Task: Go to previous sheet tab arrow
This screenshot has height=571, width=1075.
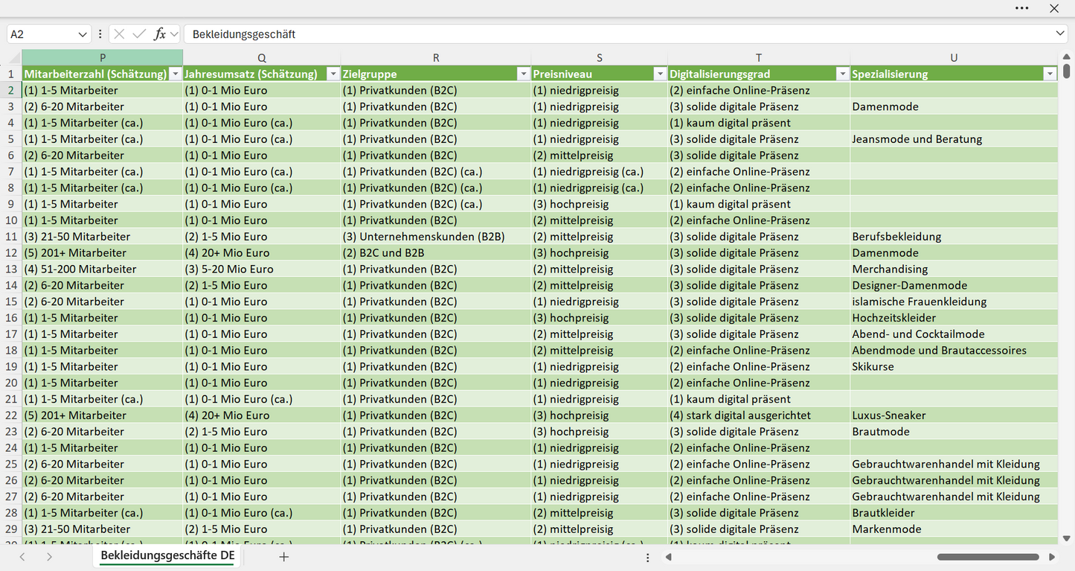Action: 22,557
